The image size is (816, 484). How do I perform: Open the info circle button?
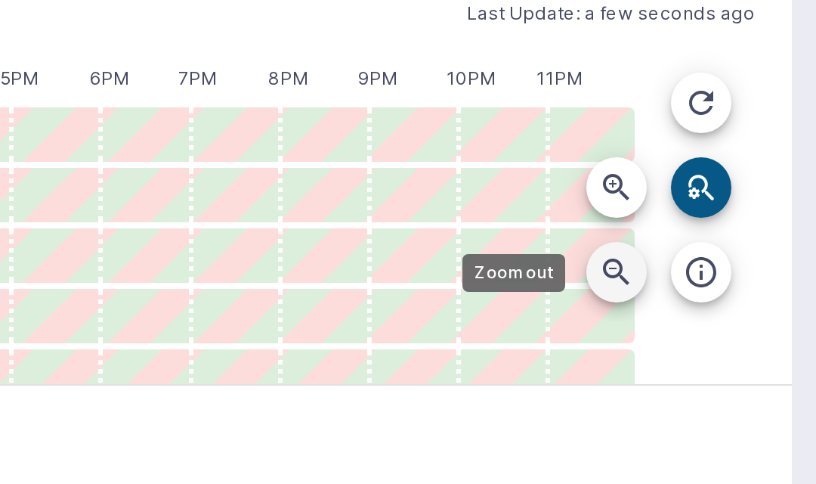701,272
